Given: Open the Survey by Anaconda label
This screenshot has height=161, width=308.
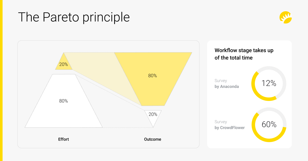Looking at the screenshot, I should [227, 84].
